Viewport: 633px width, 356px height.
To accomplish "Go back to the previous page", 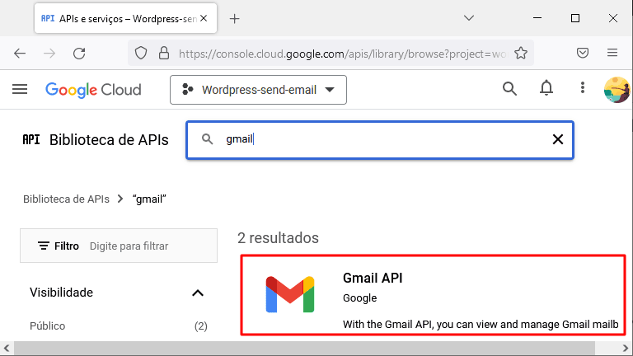I will pyautogui.click(x=20, y=54).
